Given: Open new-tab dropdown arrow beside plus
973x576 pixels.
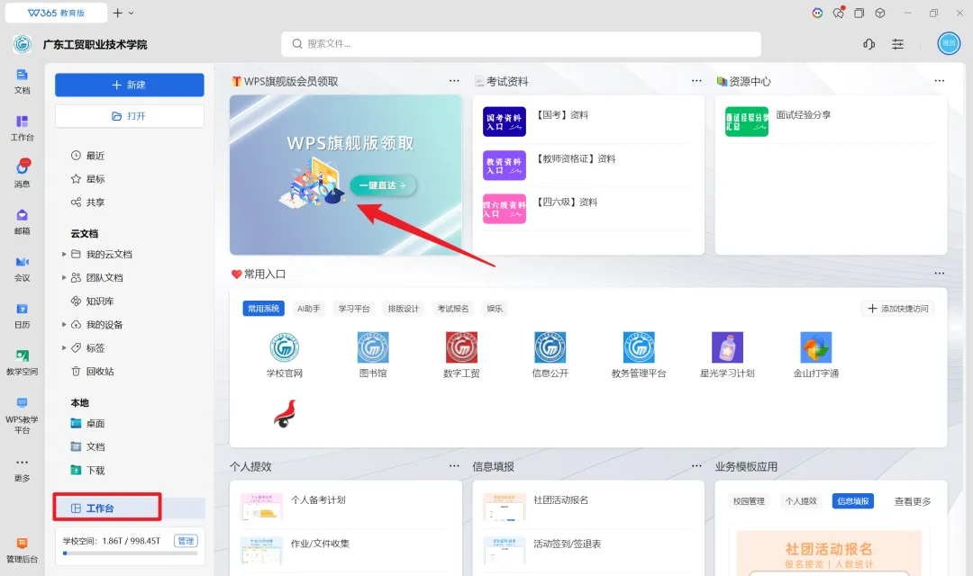Looking at the screenshot, I should coord(131,13).
